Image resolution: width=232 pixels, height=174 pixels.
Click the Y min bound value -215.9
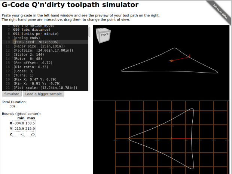coord(19,129)
